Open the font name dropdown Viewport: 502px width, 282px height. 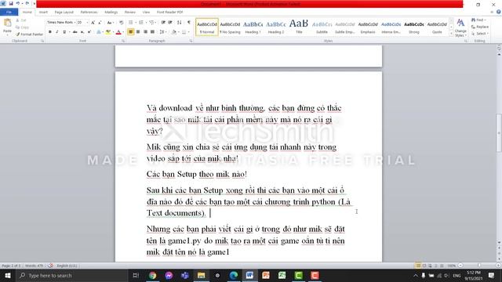pos(75,23)
